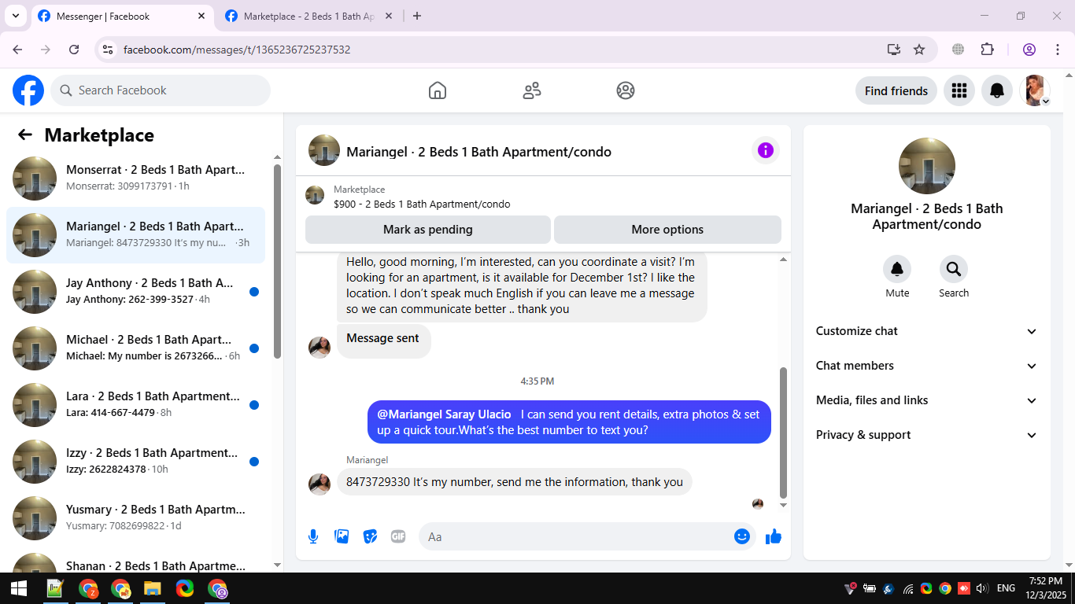View site information icon in address bar

pos(109,50)
